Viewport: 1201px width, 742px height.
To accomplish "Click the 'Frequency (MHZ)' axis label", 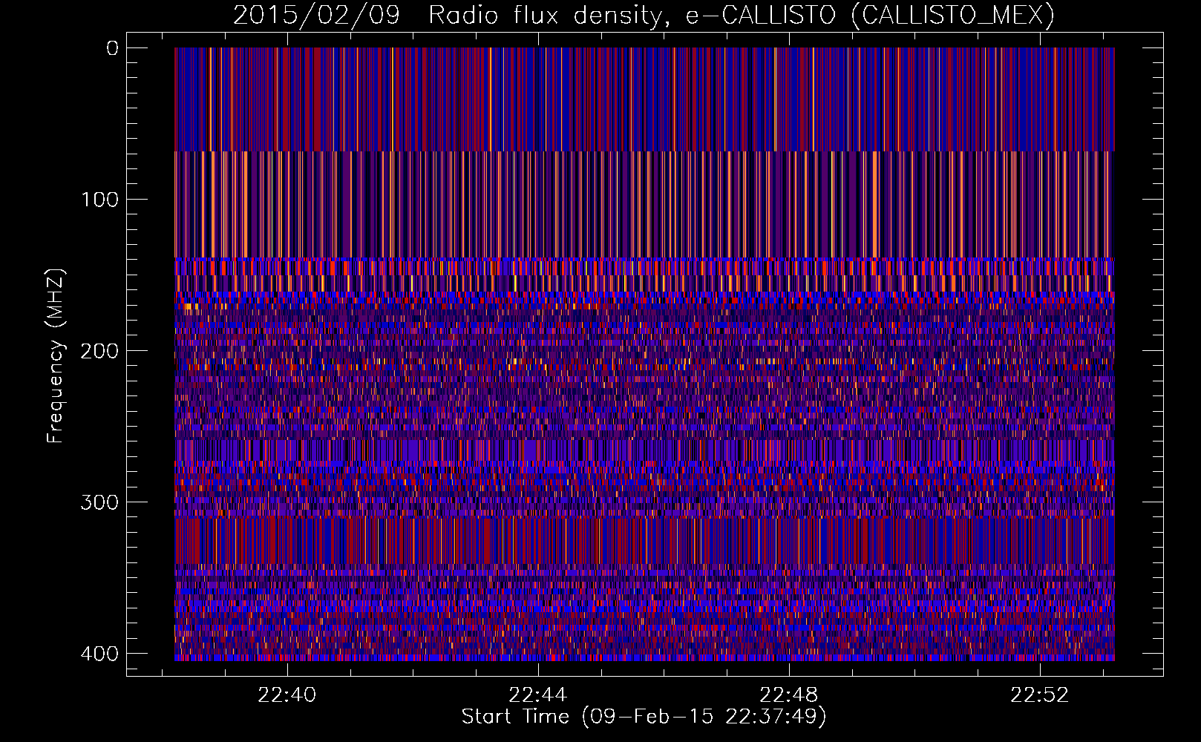I will pos(56,356).
